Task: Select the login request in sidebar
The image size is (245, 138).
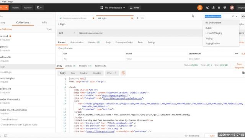Action: point(28,67)
